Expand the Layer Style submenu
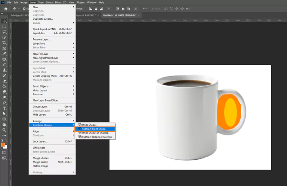 [x=73, y=44]
